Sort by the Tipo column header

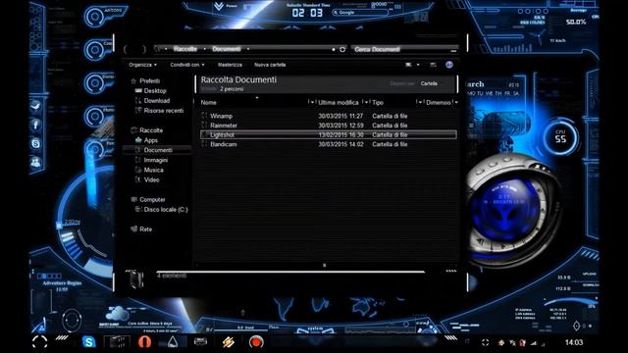pos(378,102)
